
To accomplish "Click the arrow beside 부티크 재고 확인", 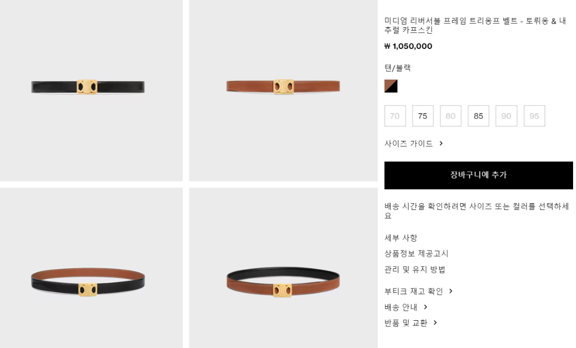I will click(x=451, y=291).
